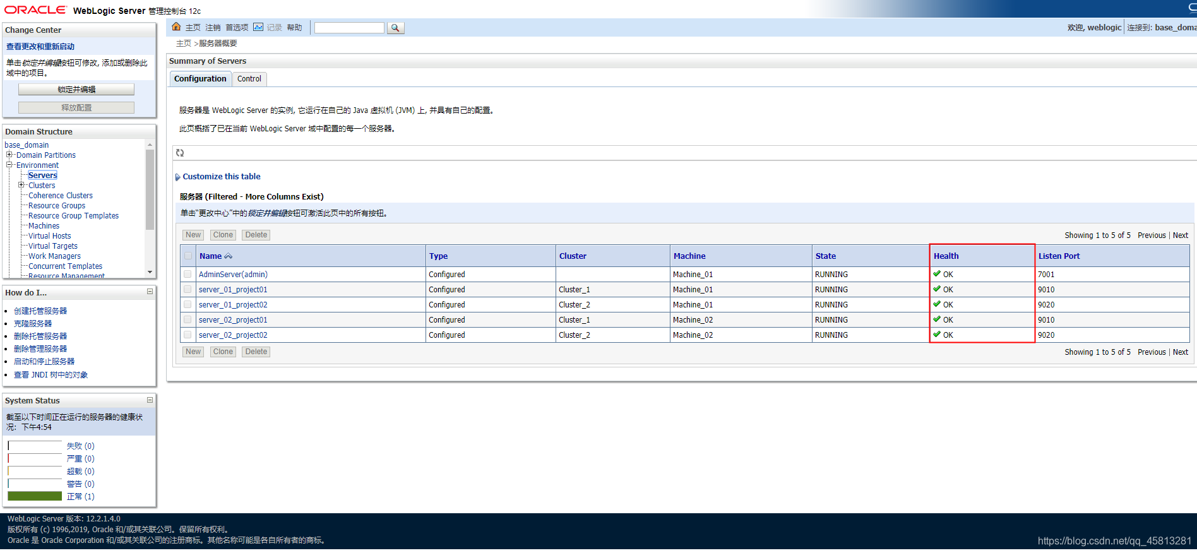
Task: Sort by the Name column arrow icon
Action: pyautogui.click(x=229, y=256)
